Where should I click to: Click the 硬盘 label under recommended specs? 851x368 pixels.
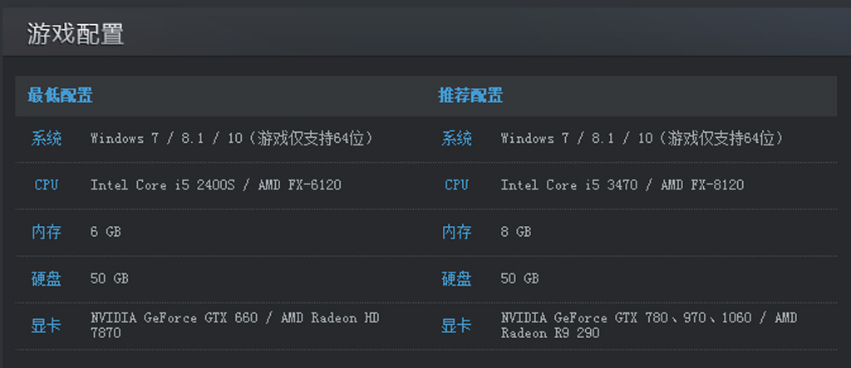tap(456, 278)
